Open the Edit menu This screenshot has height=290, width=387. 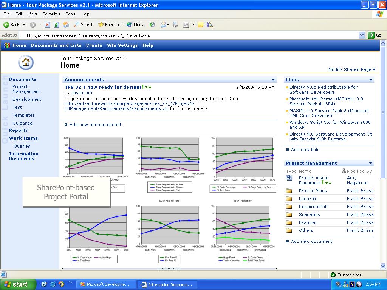(x=19, y=14)
